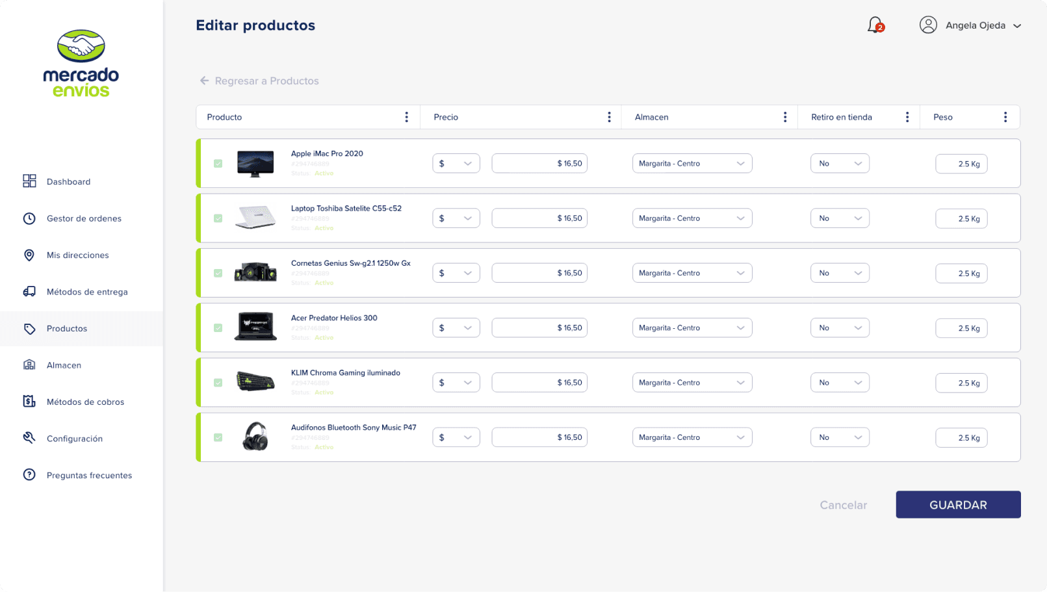Image resolution: width=1047 pixels, height=592 pixels.
Task: Click the Dashboard grid icon
Action: tap(29, 181)
